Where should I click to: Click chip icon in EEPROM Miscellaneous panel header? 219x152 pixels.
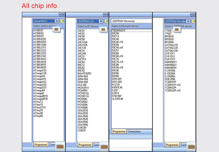[177, 29]
